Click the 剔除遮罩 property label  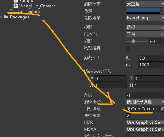click(92, 18)
